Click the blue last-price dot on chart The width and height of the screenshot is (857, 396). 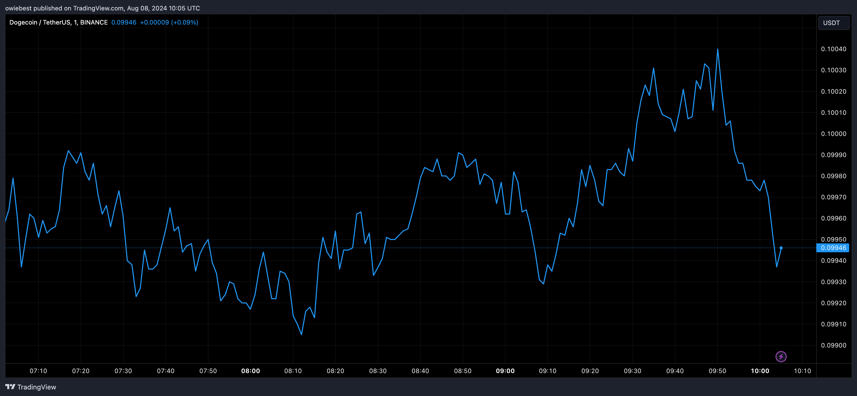pos(781,248)
